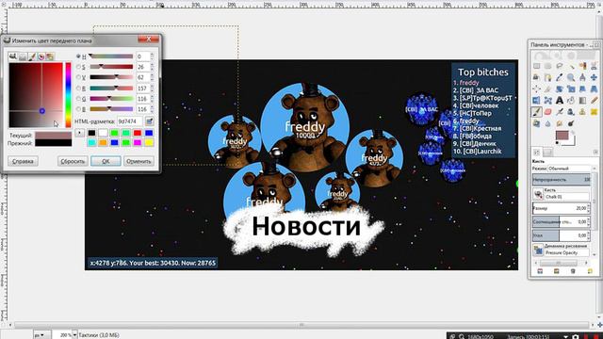Select the Rectangle Select tool
This screenshot has width=603, height=339.
pyautogui.click(x=536, y=66)
